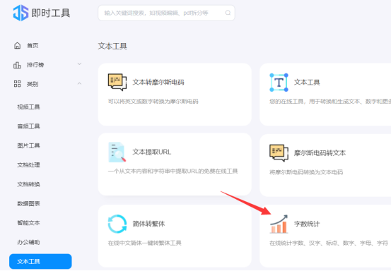Click the 字数统计 bar chart icon
391x271 pixels.
coord(279,224)
